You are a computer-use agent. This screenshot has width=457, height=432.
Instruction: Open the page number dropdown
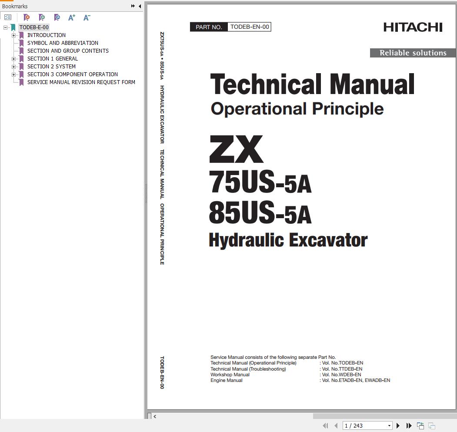point(389,425)
